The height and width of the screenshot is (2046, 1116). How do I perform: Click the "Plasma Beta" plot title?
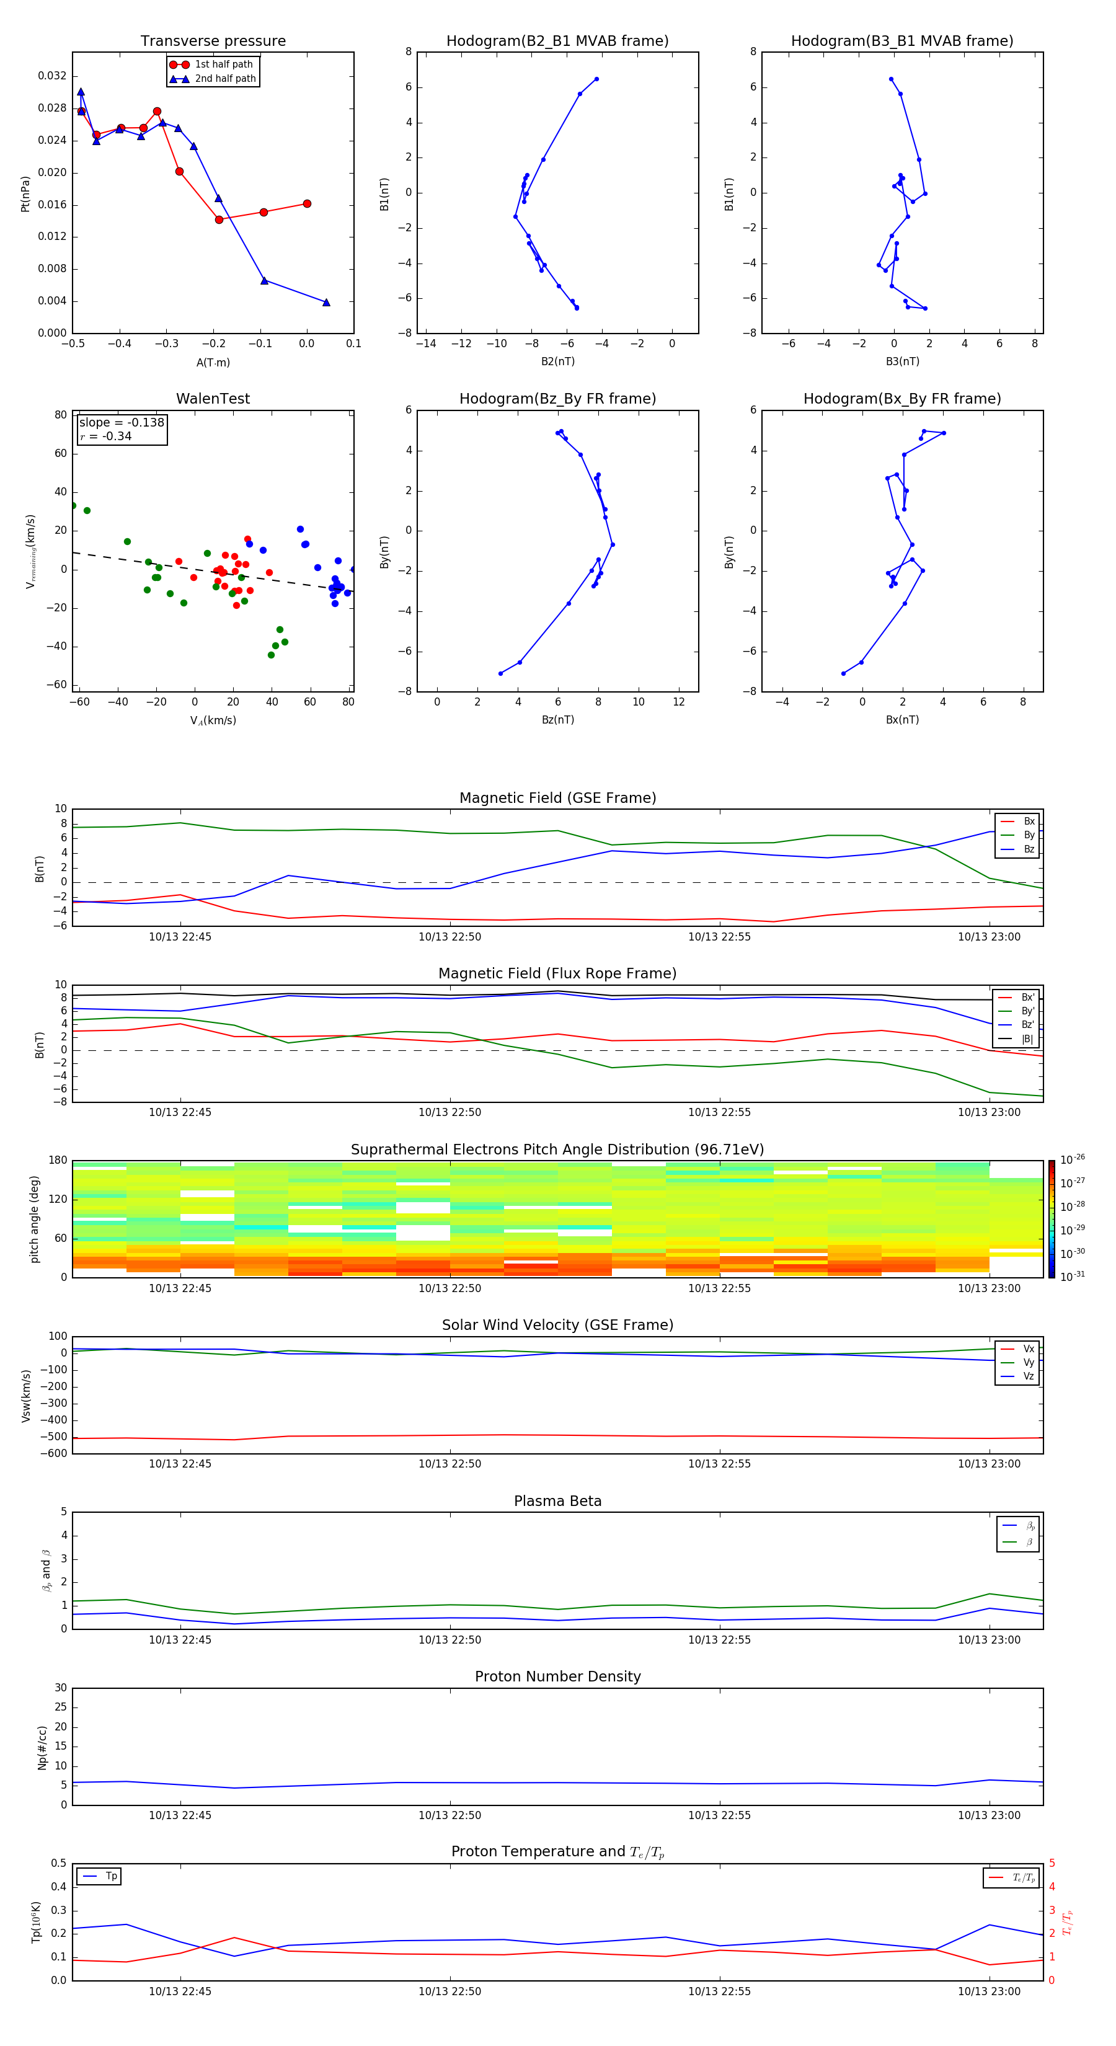coord(557,1502)
